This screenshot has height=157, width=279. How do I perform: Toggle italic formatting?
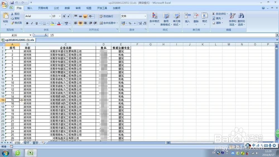tap(32, 23)
